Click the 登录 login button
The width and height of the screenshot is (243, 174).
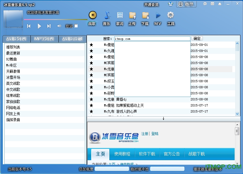pos(187,4)
